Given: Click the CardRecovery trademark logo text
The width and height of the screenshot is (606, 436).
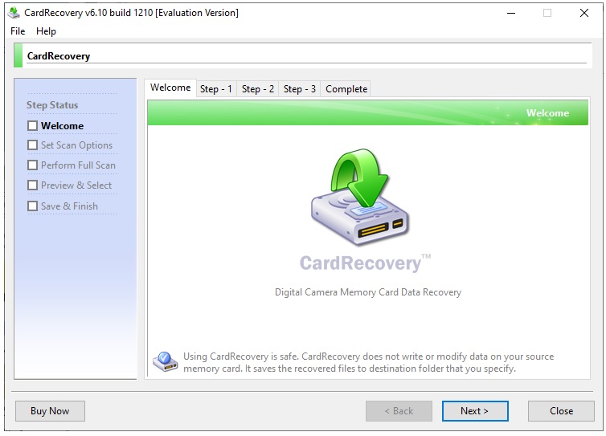Looking at the screenshot, I should coord(365,263).
